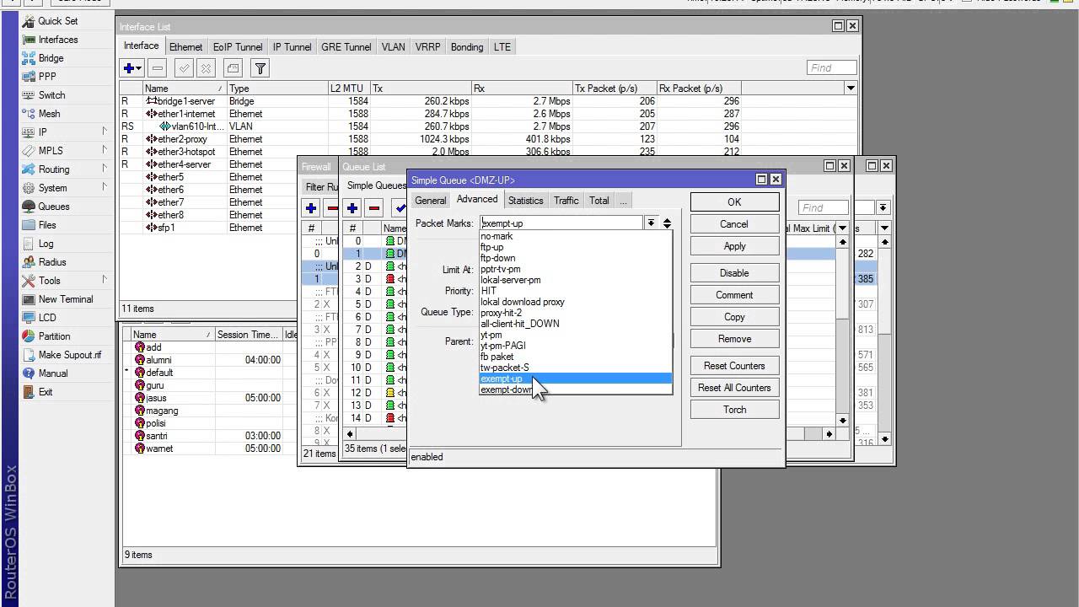Click Exit in the sidebar

tap(46, 392)
